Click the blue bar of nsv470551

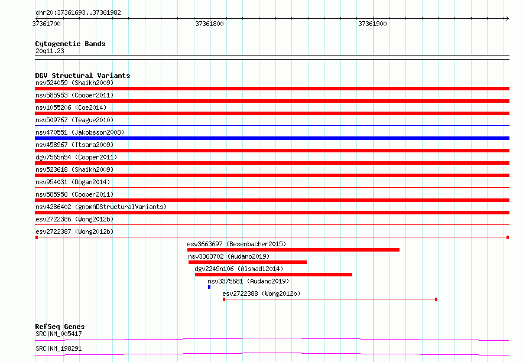pos(272,138)
